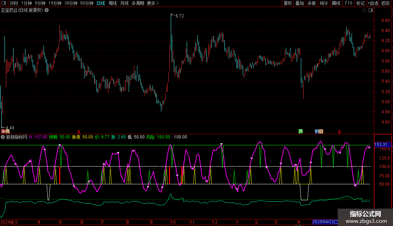Click the N: 157.00 indicator value

pyautogui.click(x=38, y=137)
